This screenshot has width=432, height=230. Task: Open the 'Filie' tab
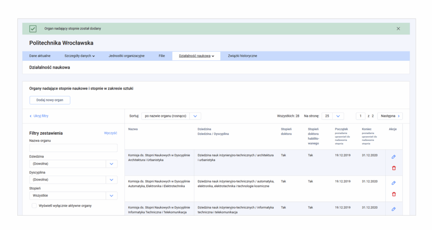point(162,56)
